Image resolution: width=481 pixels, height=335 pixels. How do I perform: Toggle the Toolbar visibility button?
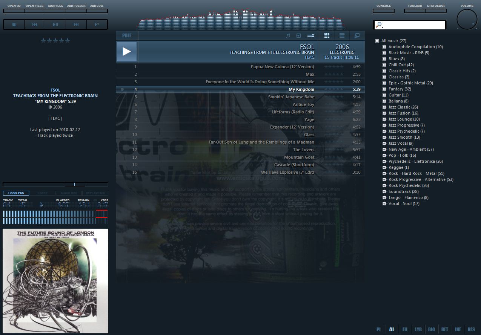click(415, 11)
